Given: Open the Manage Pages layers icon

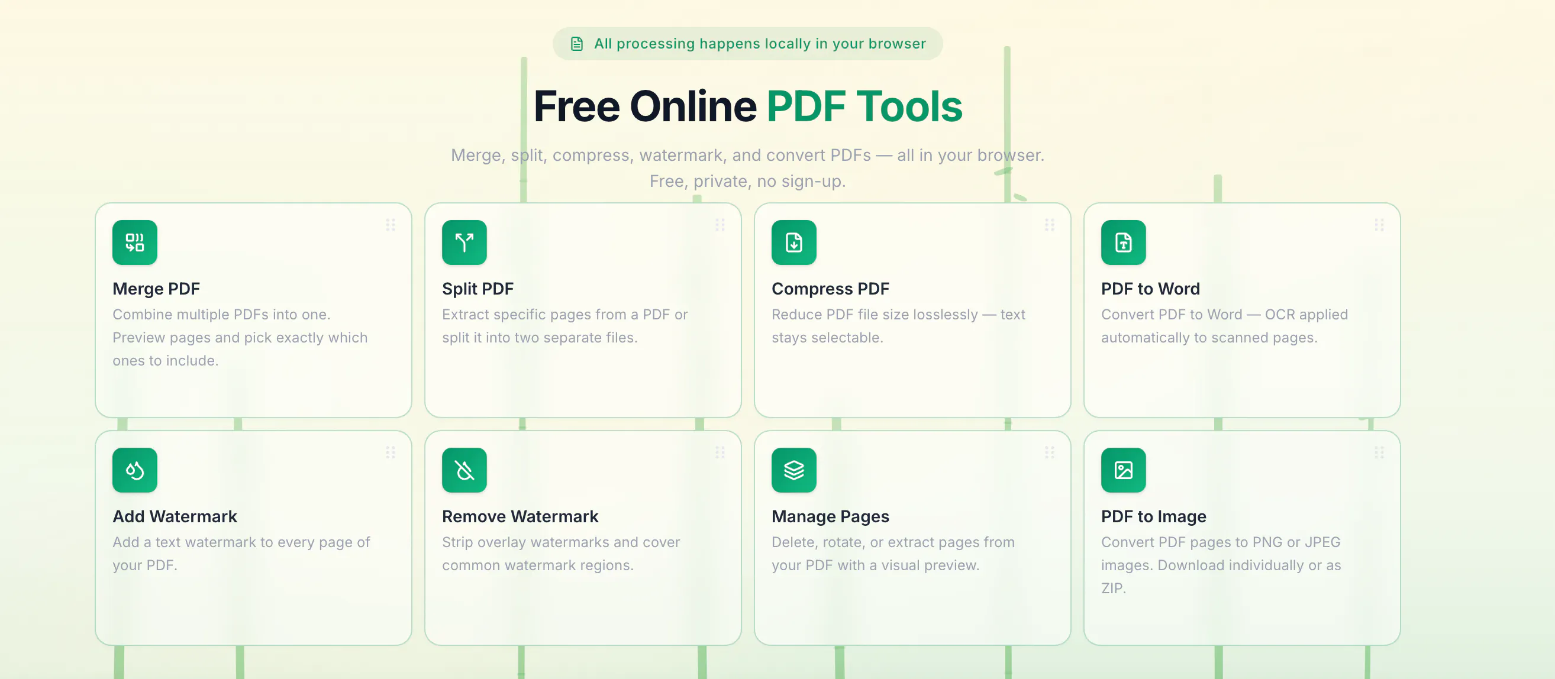Looking at the screenshot, I should pyautogui.click(x=794, y=470).
